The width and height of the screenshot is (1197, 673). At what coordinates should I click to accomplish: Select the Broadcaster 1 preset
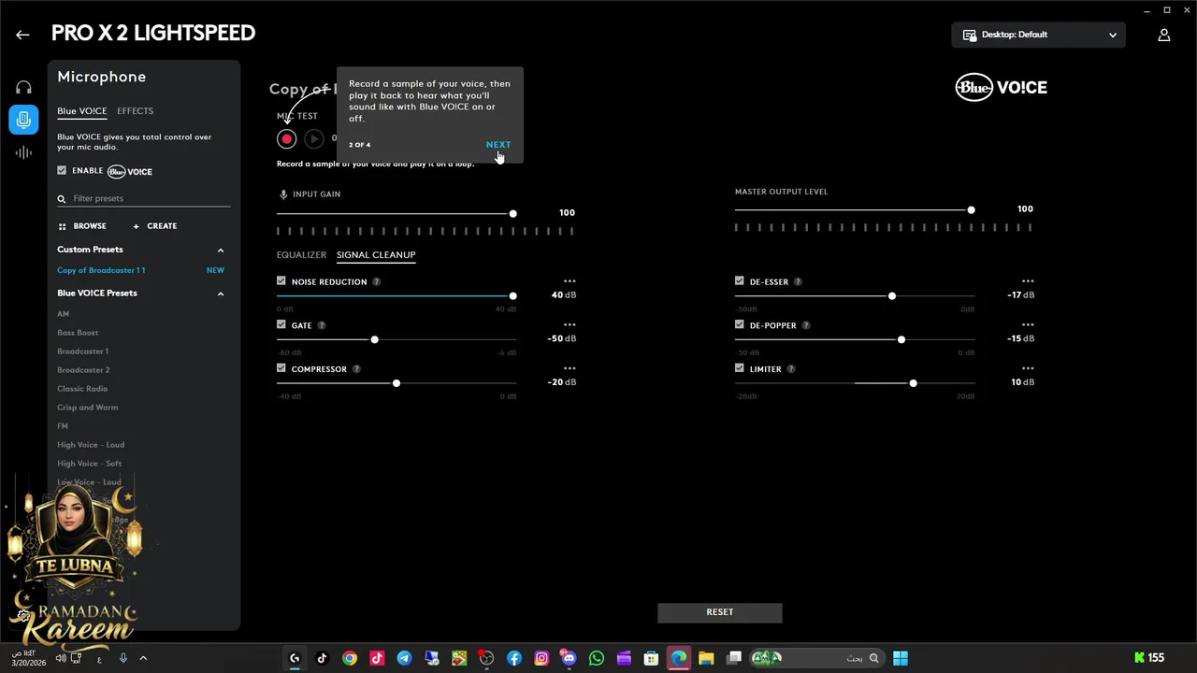coord(82,351)
